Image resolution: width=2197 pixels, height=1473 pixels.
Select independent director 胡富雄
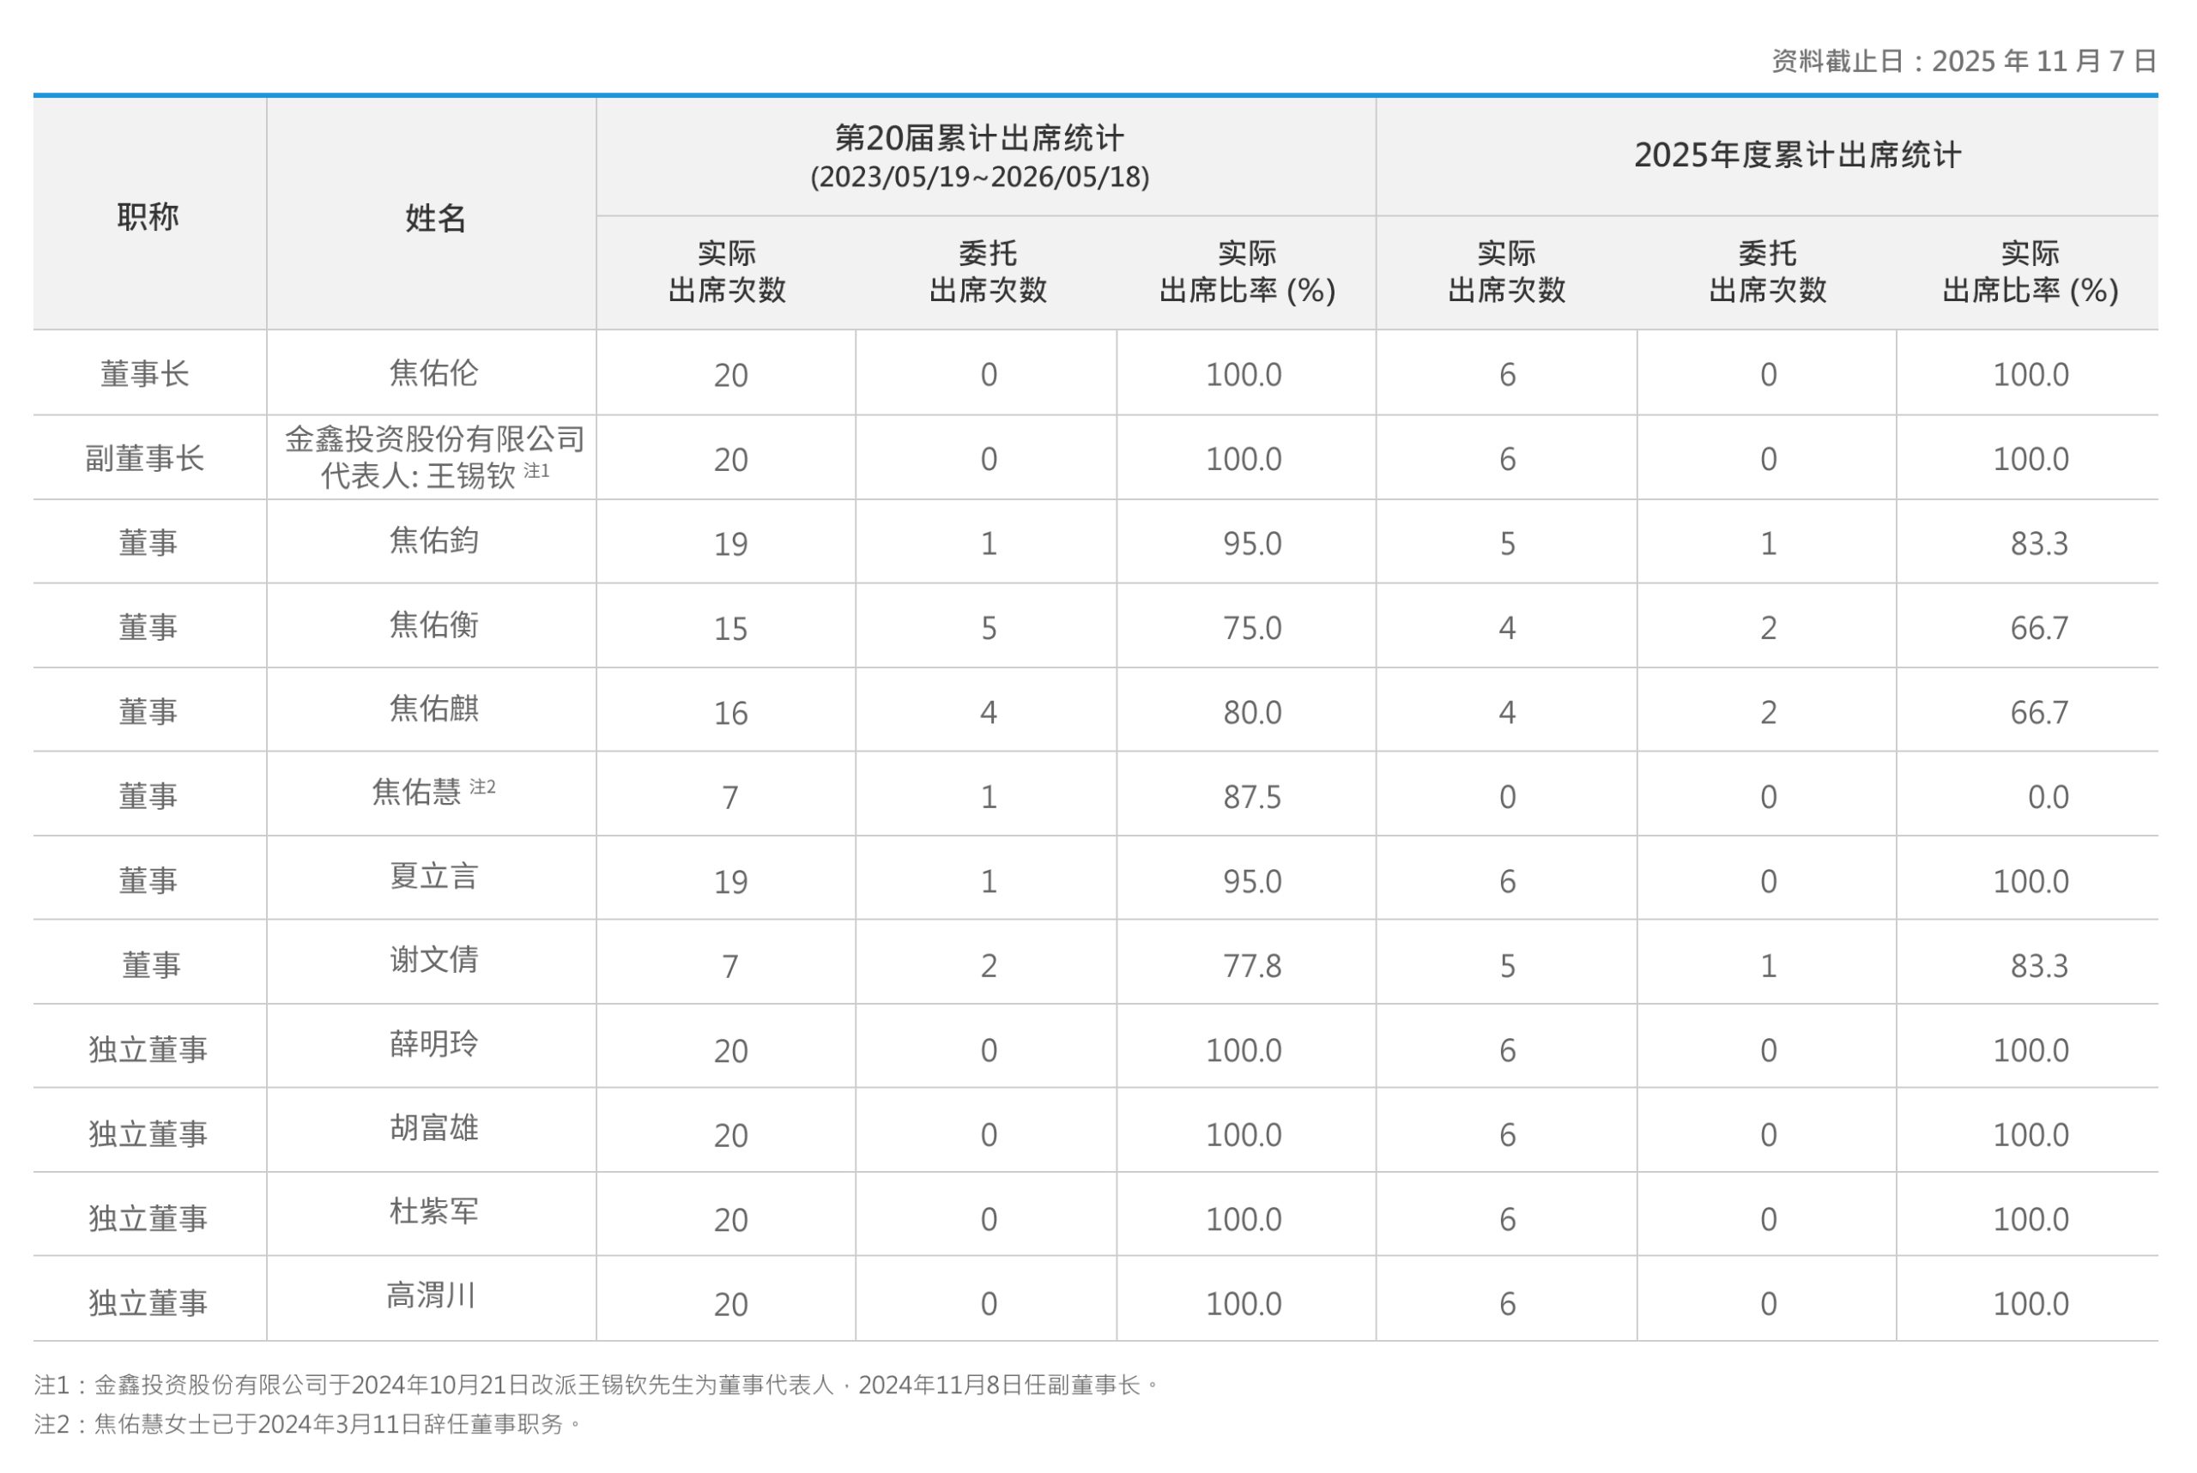[434, 1127]
